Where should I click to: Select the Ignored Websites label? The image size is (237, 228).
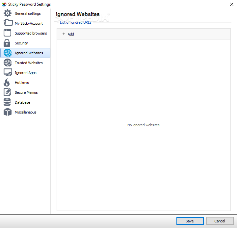tap(29, 53)
